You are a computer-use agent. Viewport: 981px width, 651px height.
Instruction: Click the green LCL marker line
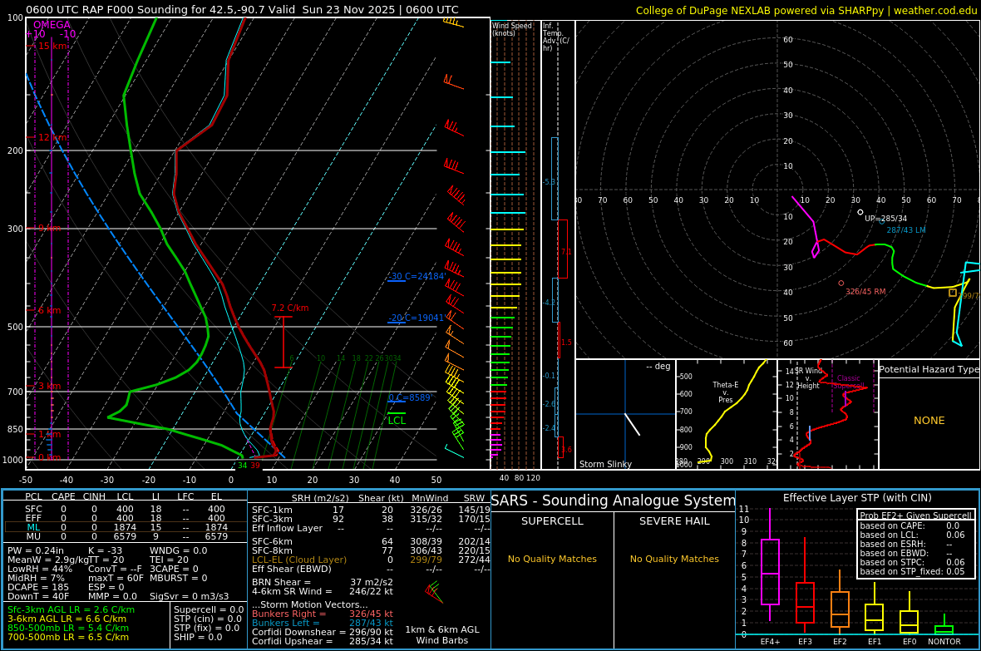point(396,413)
